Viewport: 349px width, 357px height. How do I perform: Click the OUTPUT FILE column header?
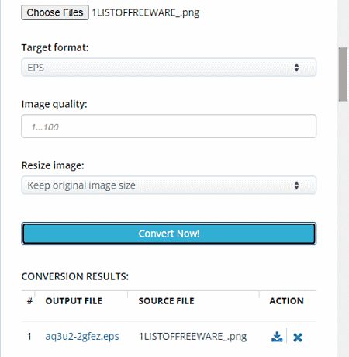coord(74,301)
